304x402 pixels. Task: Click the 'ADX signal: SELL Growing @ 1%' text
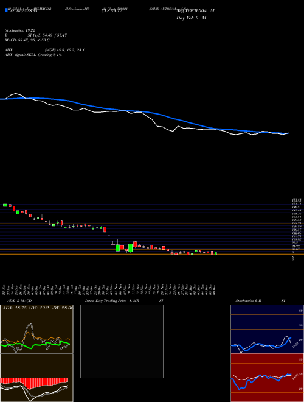[33, 55]
